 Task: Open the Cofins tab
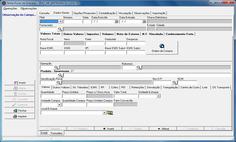[114, 88]
